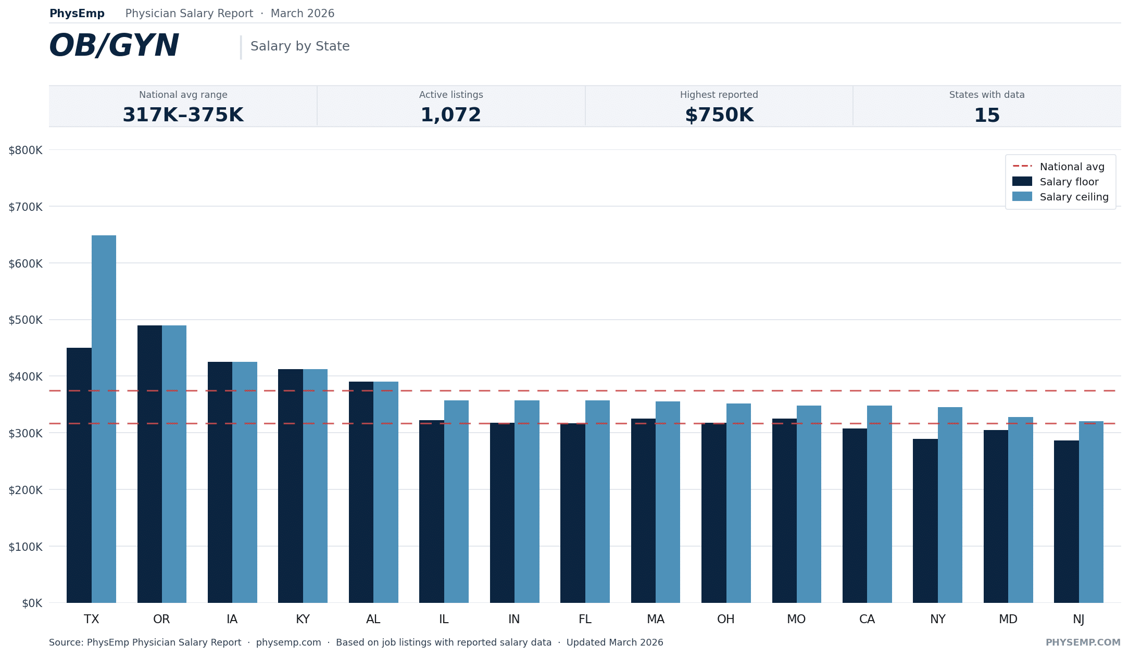Select the OB/GYN report title
Viewport: 1129px width, 669px height.
tap(114, 45)
